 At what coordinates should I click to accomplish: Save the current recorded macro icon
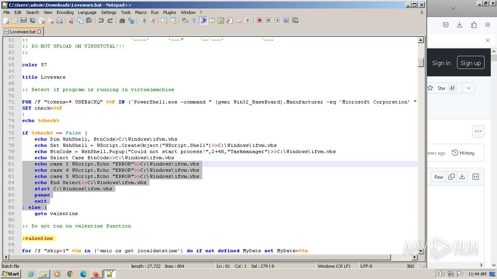coord(295,21)
